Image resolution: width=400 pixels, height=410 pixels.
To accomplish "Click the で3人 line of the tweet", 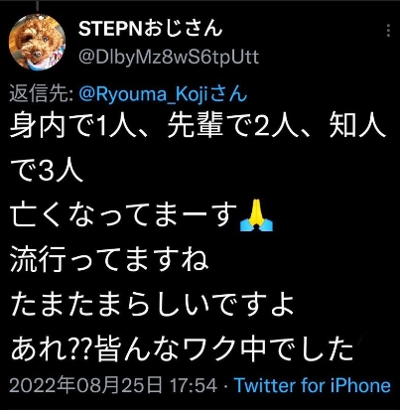I will click(47, 172).
